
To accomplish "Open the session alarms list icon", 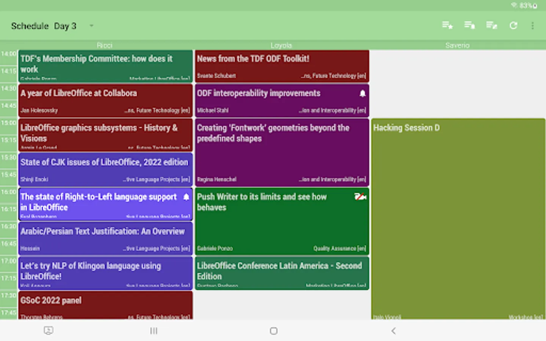I will point(469,25).
